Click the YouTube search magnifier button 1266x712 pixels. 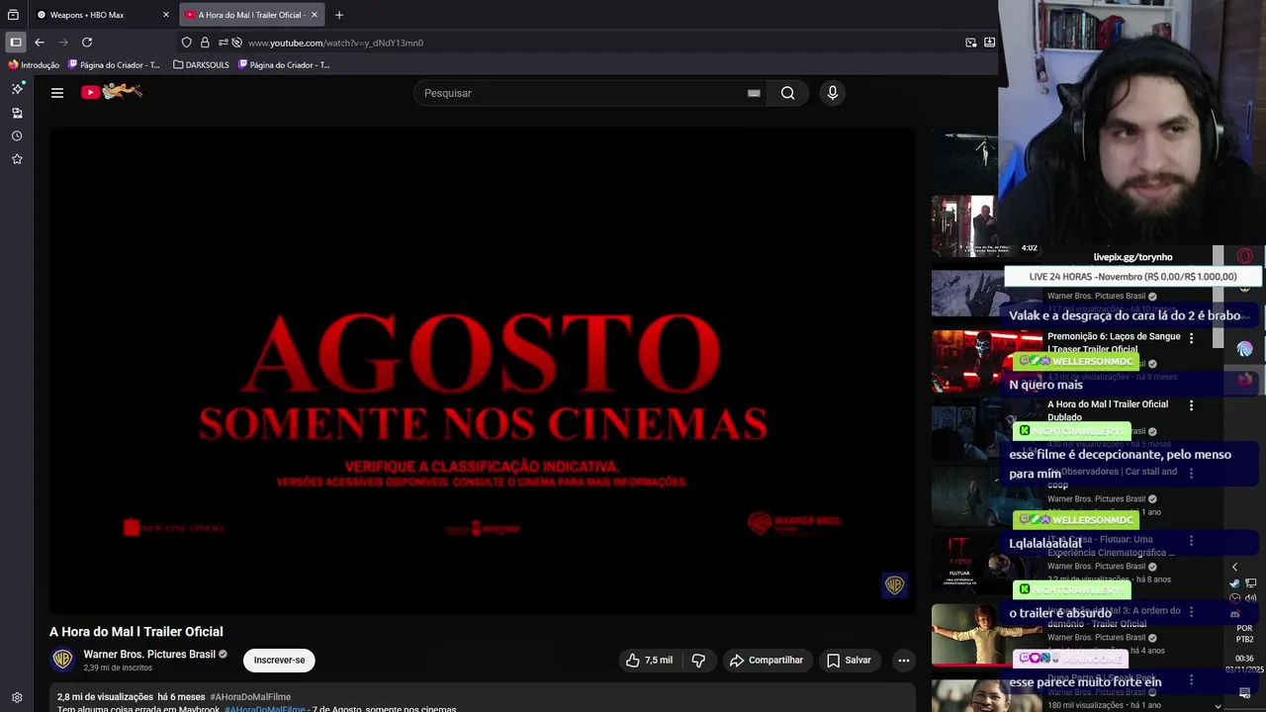coord(787,93)
